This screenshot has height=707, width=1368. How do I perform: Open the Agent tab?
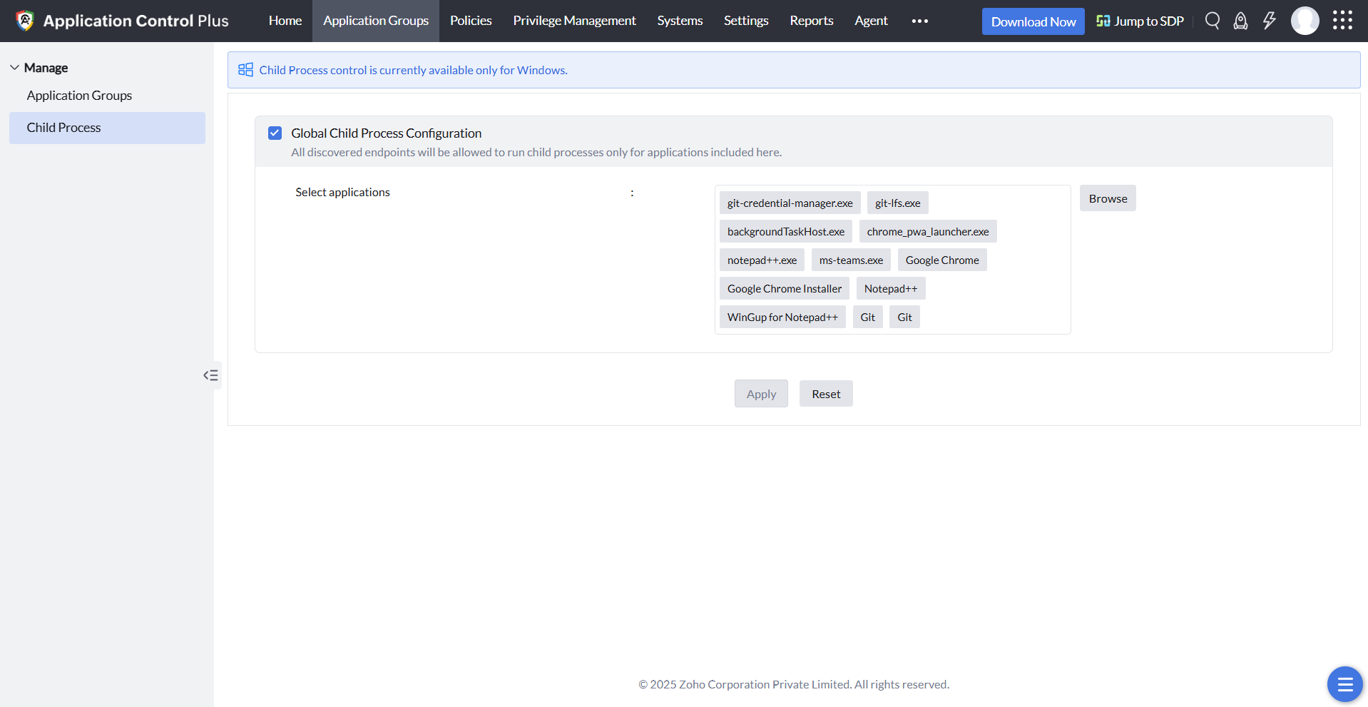click(871, 21)
